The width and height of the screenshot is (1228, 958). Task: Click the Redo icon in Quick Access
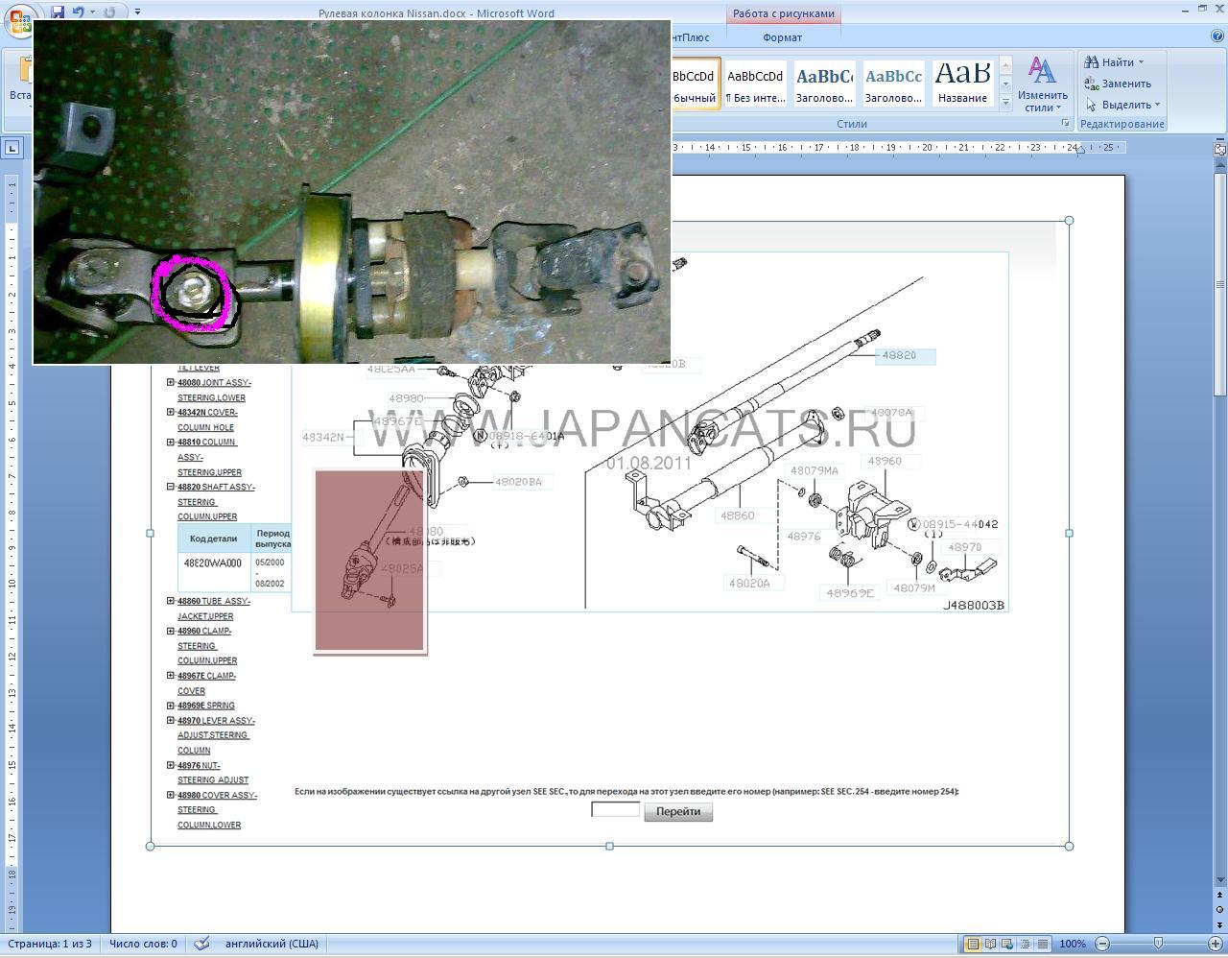[109, 12]
